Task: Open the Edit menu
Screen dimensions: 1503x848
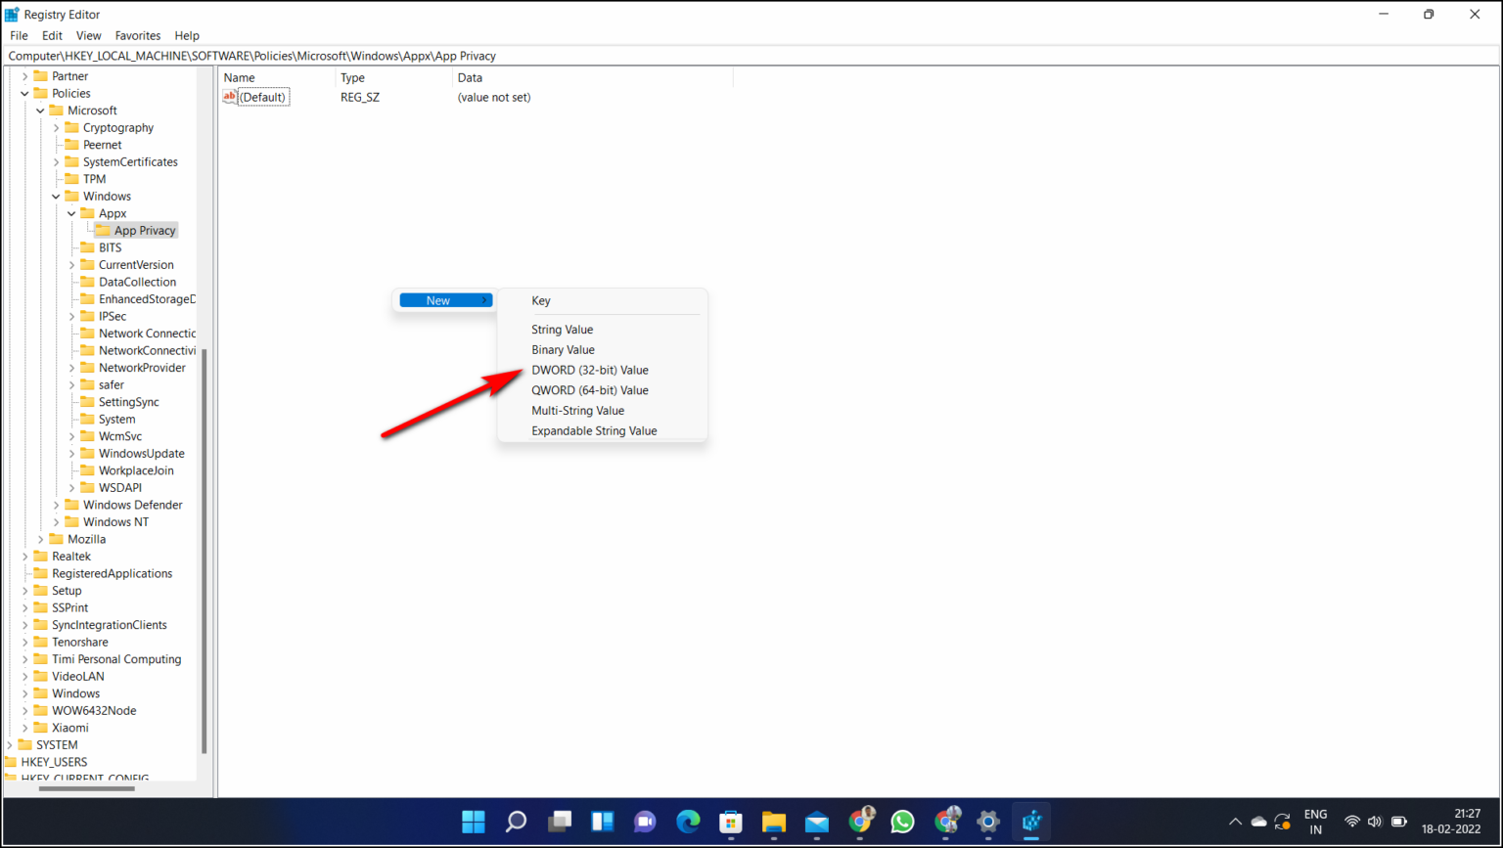Action: pyautogui.click(x=52, y=35)
